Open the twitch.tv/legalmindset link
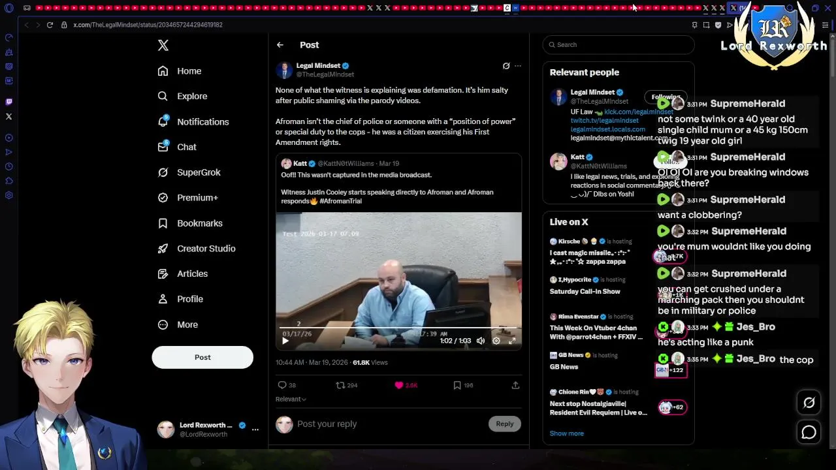The height and width of the screenshot is (470, 836). coord(605,121)
